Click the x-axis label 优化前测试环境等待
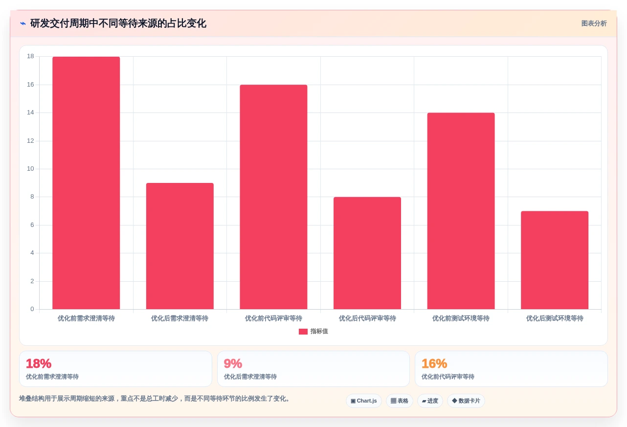Screen dimensions: 627x427 click(x=461, y=318)
